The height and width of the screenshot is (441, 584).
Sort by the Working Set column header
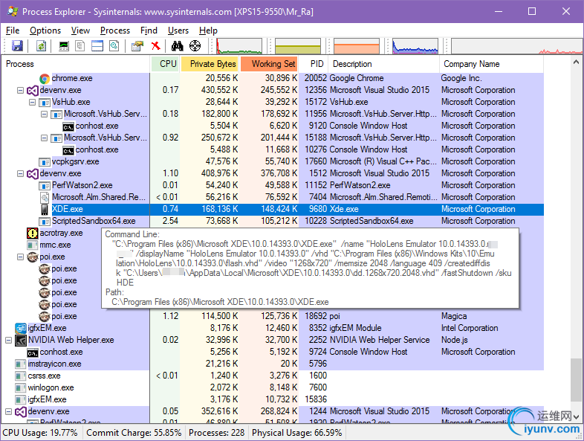point(269,64)
